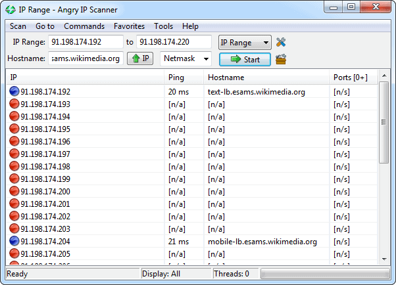This screenshot has width=396, height=285.
Task: Click the red status icon for 91.198.174.203
Action: coord(14,229)
